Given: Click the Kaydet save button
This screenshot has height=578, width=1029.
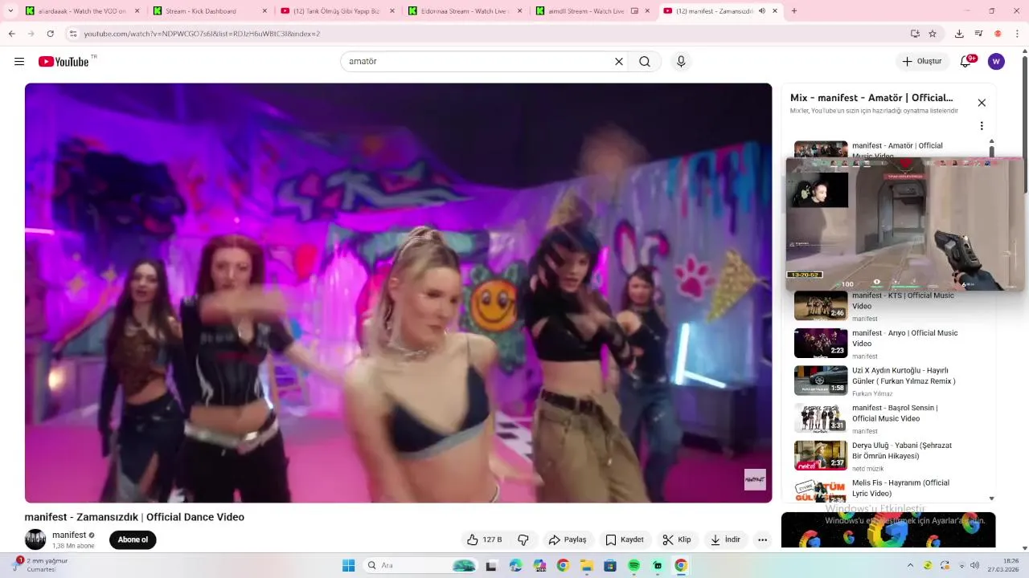Looking at the screenshot, I should [x=625, y=539].
